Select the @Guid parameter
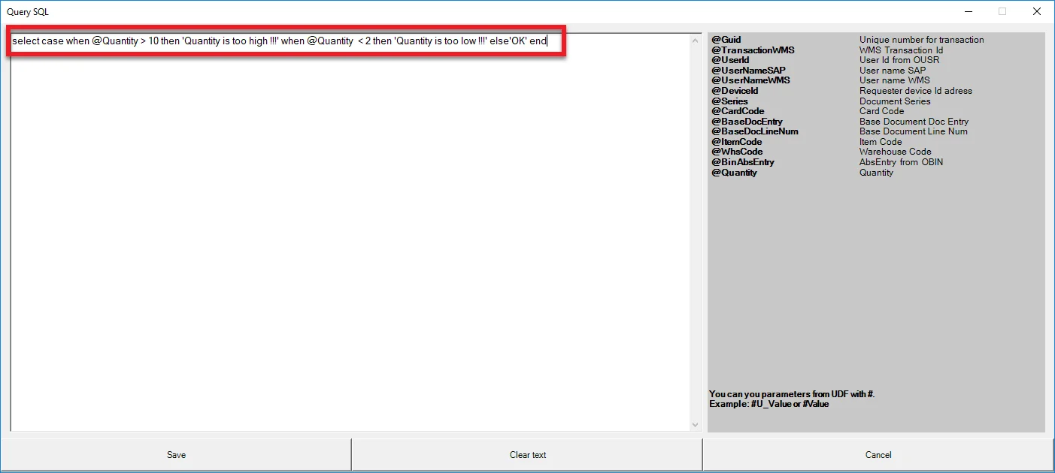Image resolution: width=1055 pixels, height=473 pixels. [726, 40]
